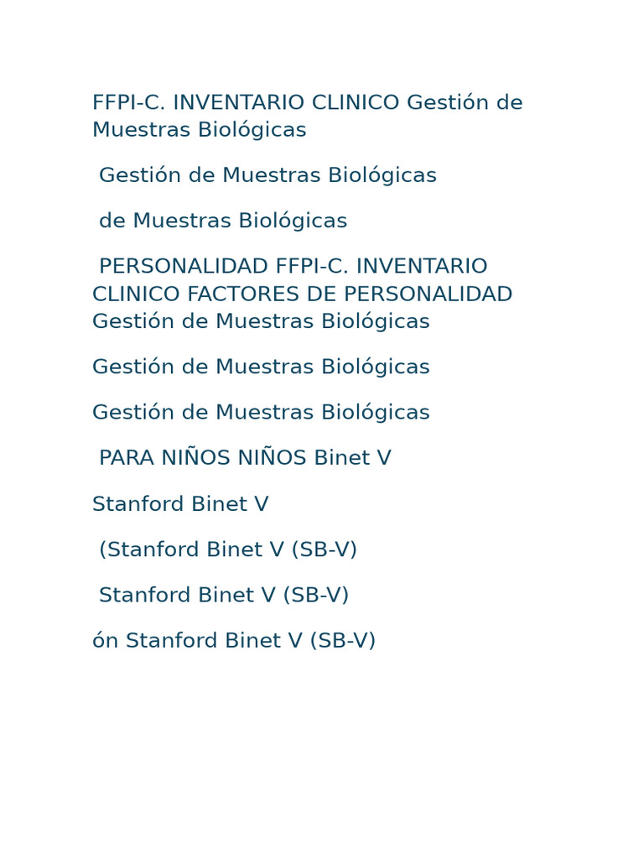Click the line beginning with 'Muestras Biológicas'
This screenshot has width=644, height=859.
pos(200,130)
